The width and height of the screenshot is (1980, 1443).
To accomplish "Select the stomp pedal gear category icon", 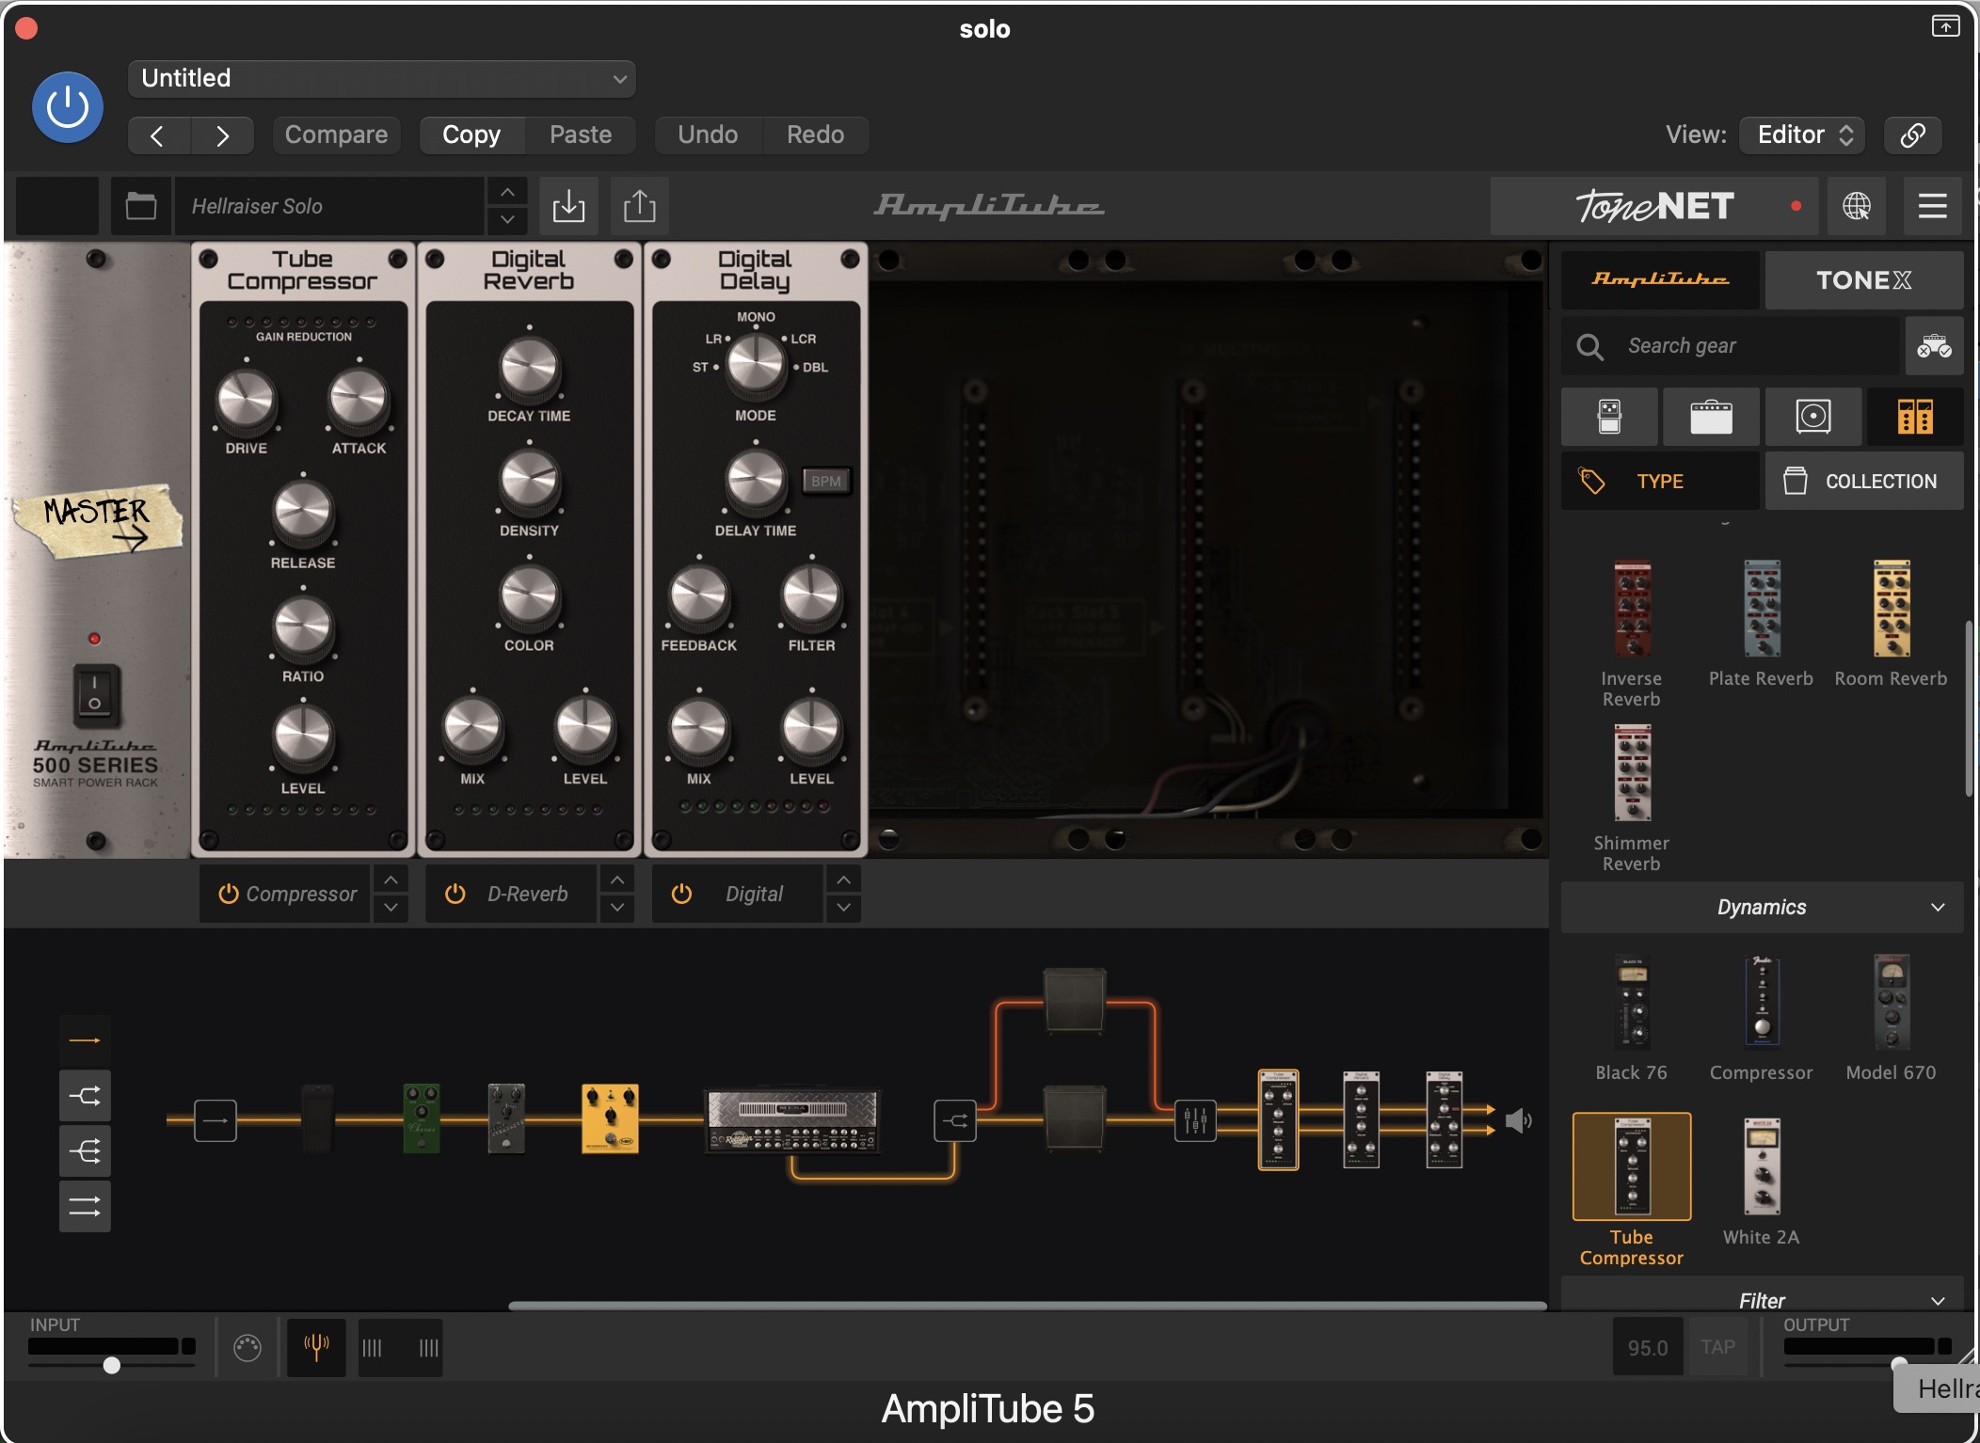I will pos(1609,417).
